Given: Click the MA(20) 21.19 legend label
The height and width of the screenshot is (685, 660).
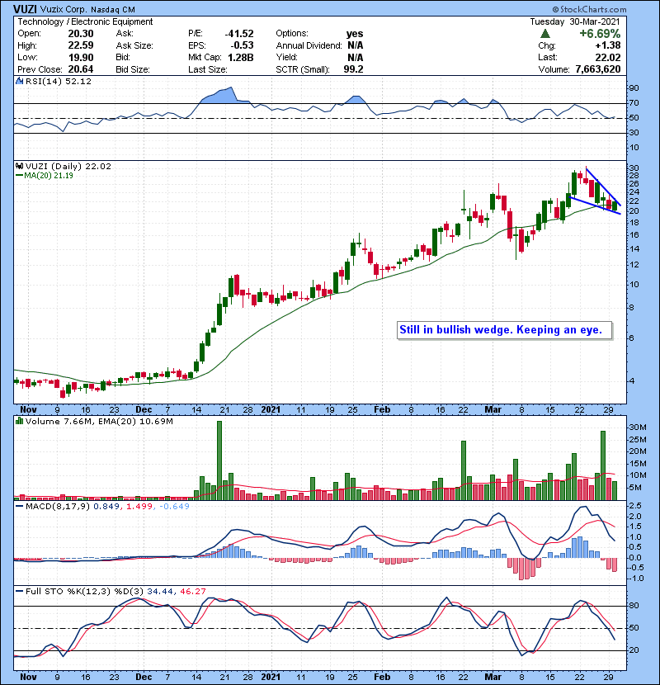Looking at the screenshot, I should click(48, 176).
